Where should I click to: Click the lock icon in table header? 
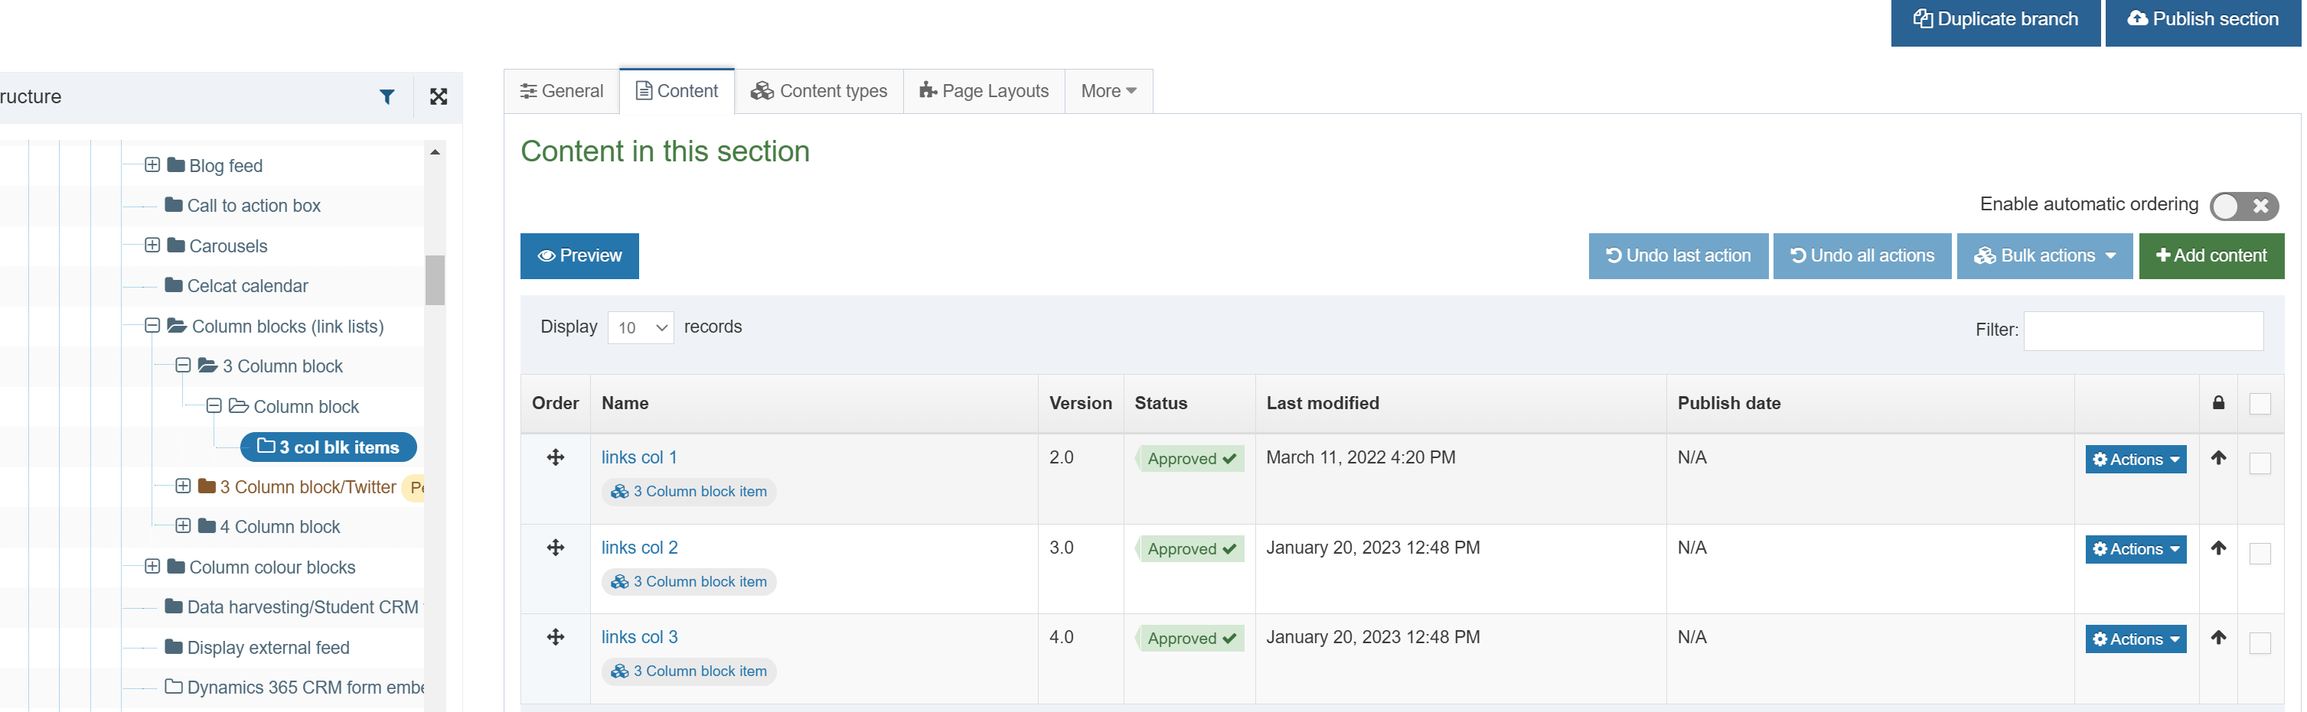point(2217,402)
